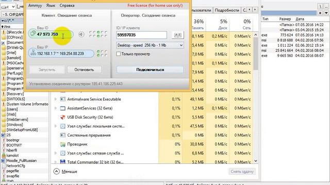The height and width of the screenshot is (185, 330).
Task: Click the Запустить button
Action: coord(47,70)
